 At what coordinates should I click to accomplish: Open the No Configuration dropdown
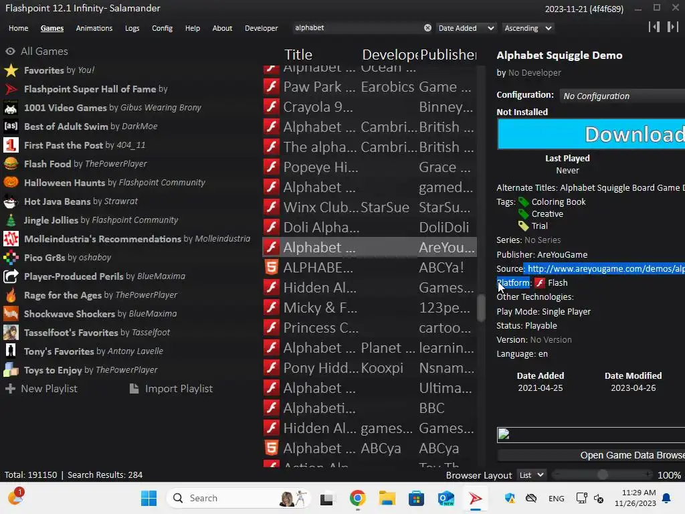623,96
